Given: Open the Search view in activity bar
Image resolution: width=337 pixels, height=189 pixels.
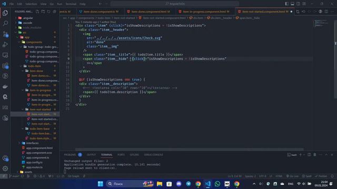Looking at the screenshot, I should tap(5, 23).
